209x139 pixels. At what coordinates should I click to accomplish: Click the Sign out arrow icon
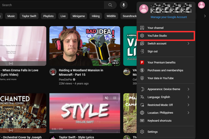click(142, 51)
